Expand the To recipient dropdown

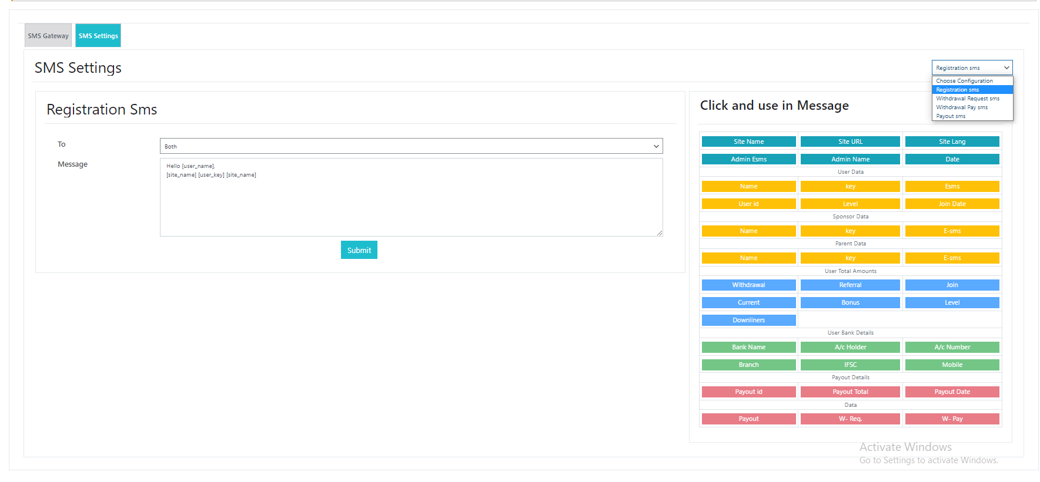[x=411, y=146]
